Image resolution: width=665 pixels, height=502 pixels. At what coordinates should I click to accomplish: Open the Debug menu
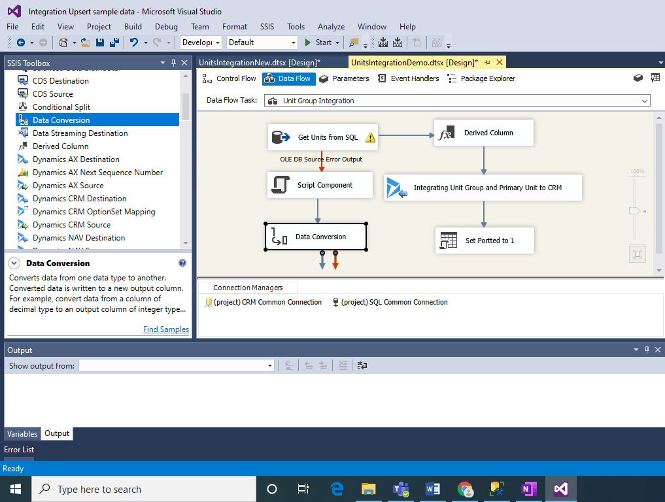(166, 27)
